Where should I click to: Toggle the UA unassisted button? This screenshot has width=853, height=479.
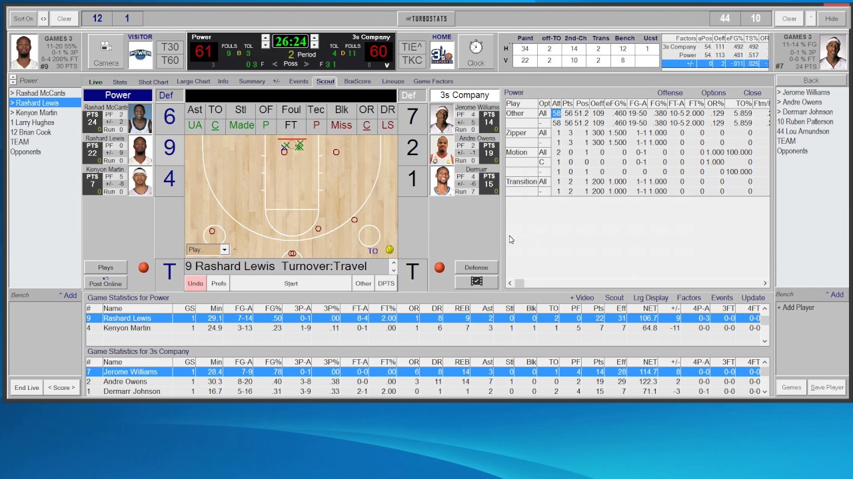(195, 125)
